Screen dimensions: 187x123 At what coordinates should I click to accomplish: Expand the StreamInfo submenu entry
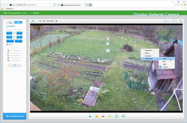point(150,59)
